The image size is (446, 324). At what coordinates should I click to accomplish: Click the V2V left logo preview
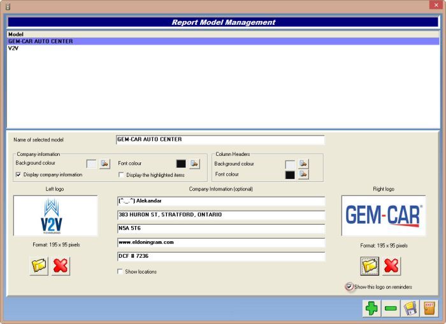55,216
